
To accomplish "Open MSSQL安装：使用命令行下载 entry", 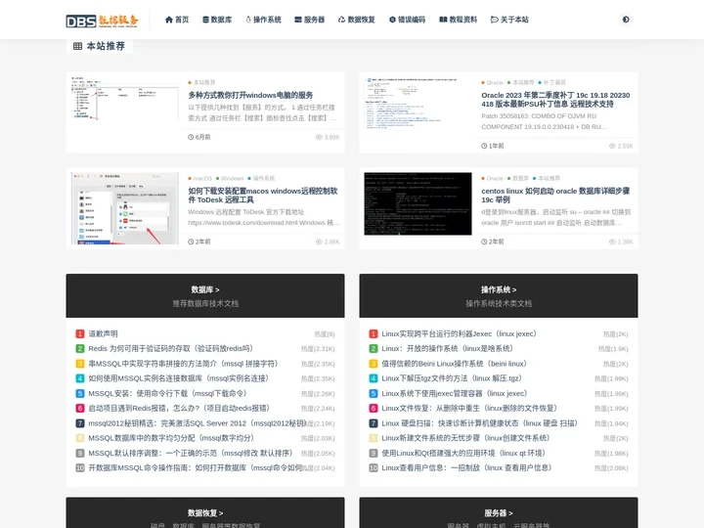I will [x=167, y=394].
